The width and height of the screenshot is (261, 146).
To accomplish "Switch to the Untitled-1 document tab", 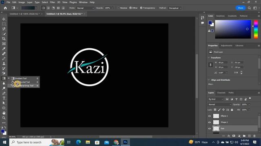I will (24, 14).
